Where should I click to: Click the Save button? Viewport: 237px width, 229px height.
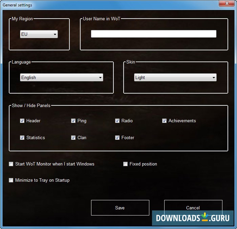120,208
